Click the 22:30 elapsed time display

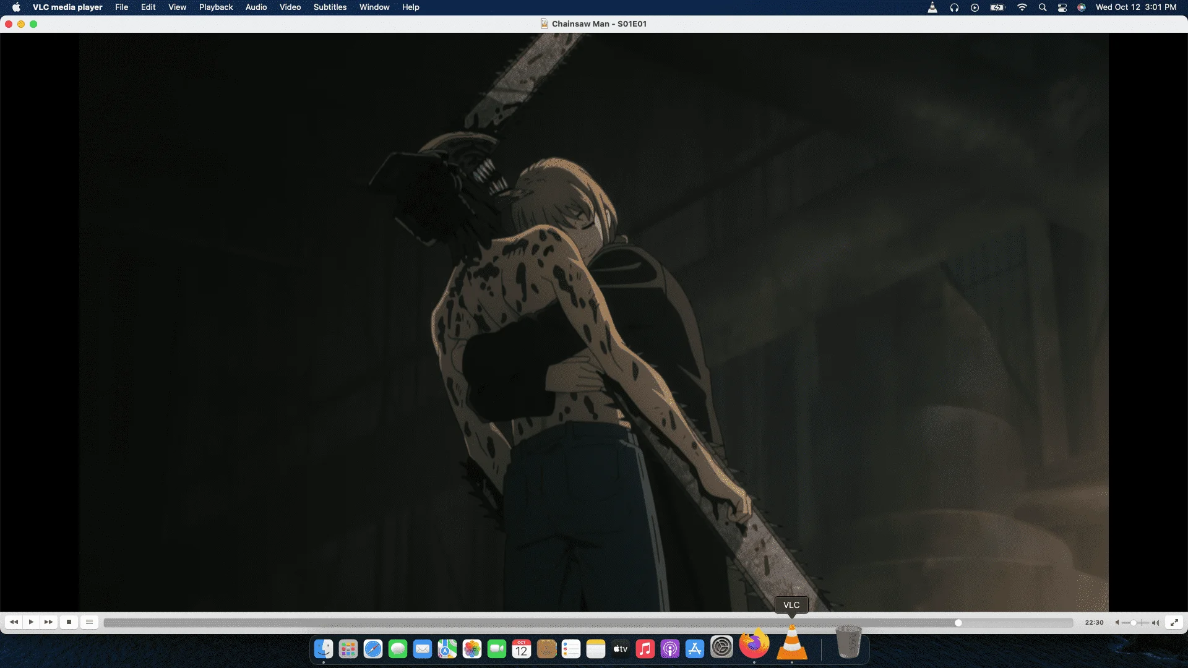(1094, 623)
